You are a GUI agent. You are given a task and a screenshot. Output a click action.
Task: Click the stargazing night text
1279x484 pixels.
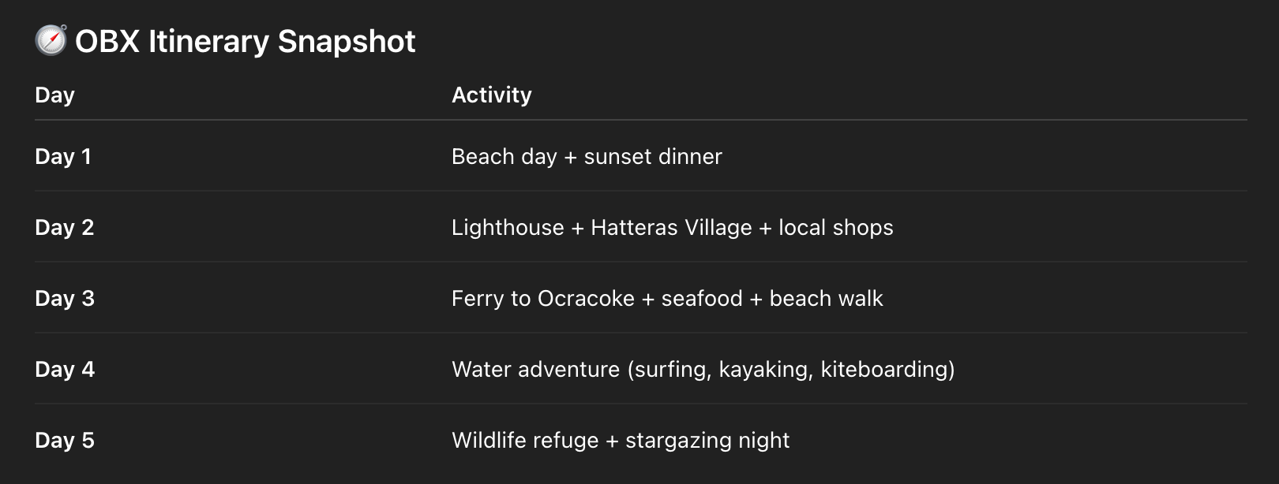pos(707,441)
